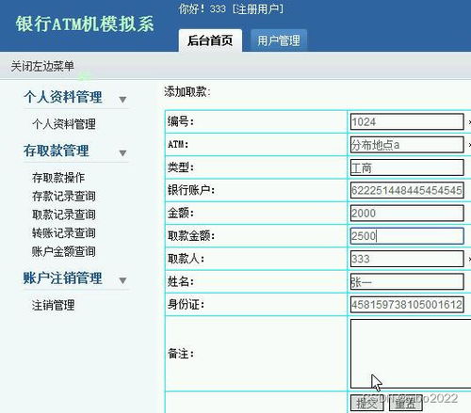
Task: Select the 个人资料管理 heading
Action: [63, 97]
